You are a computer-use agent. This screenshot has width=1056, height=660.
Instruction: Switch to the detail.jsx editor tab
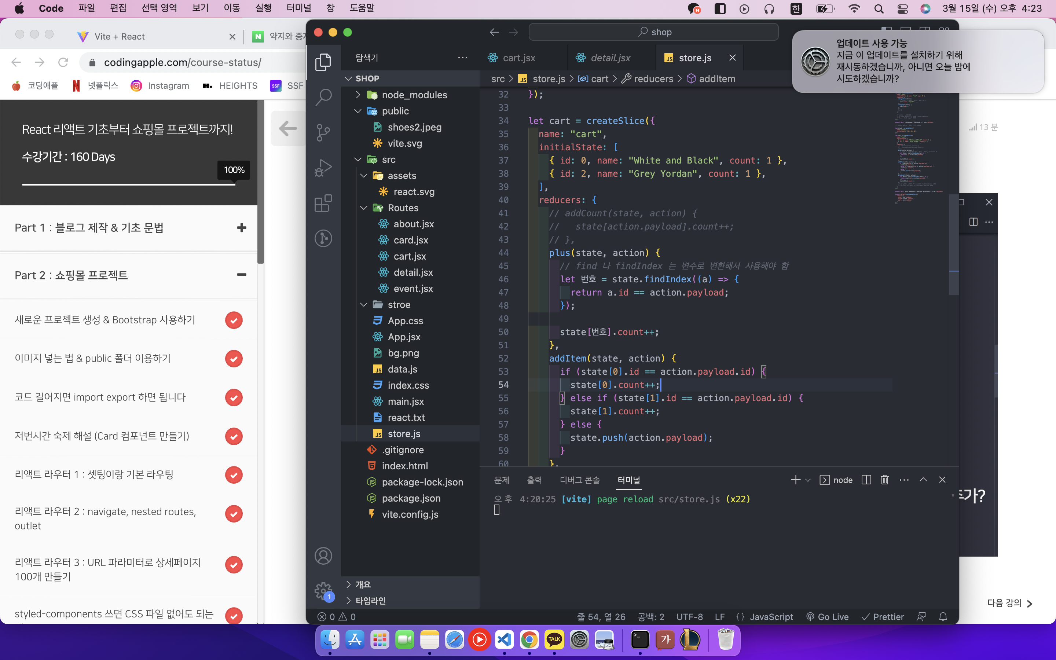point(611,58)
